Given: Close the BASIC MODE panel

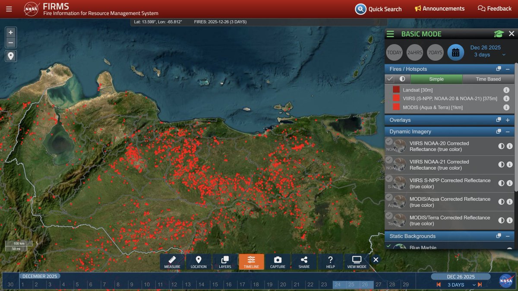Looking at the screenshot, I should [x=512, y=34].
